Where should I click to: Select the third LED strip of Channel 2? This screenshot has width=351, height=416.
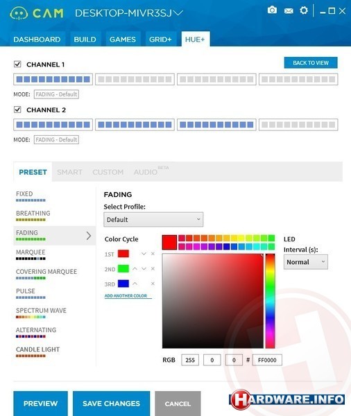tap(216, 125)
